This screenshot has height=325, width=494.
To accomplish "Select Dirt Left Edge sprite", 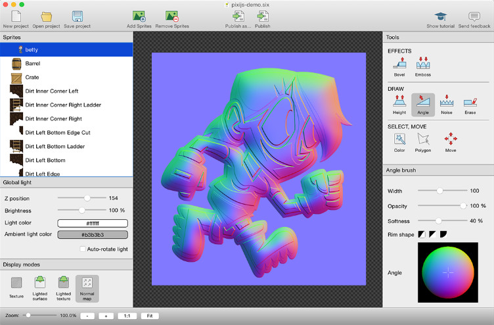I will [x=66, y=172].
